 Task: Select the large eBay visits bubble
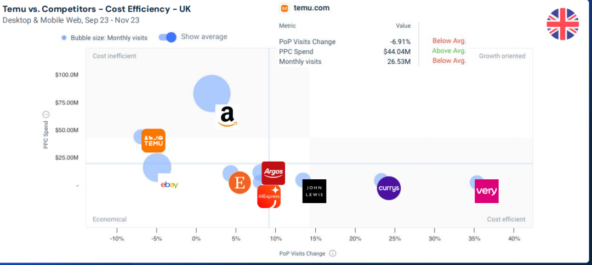(156, 167)
